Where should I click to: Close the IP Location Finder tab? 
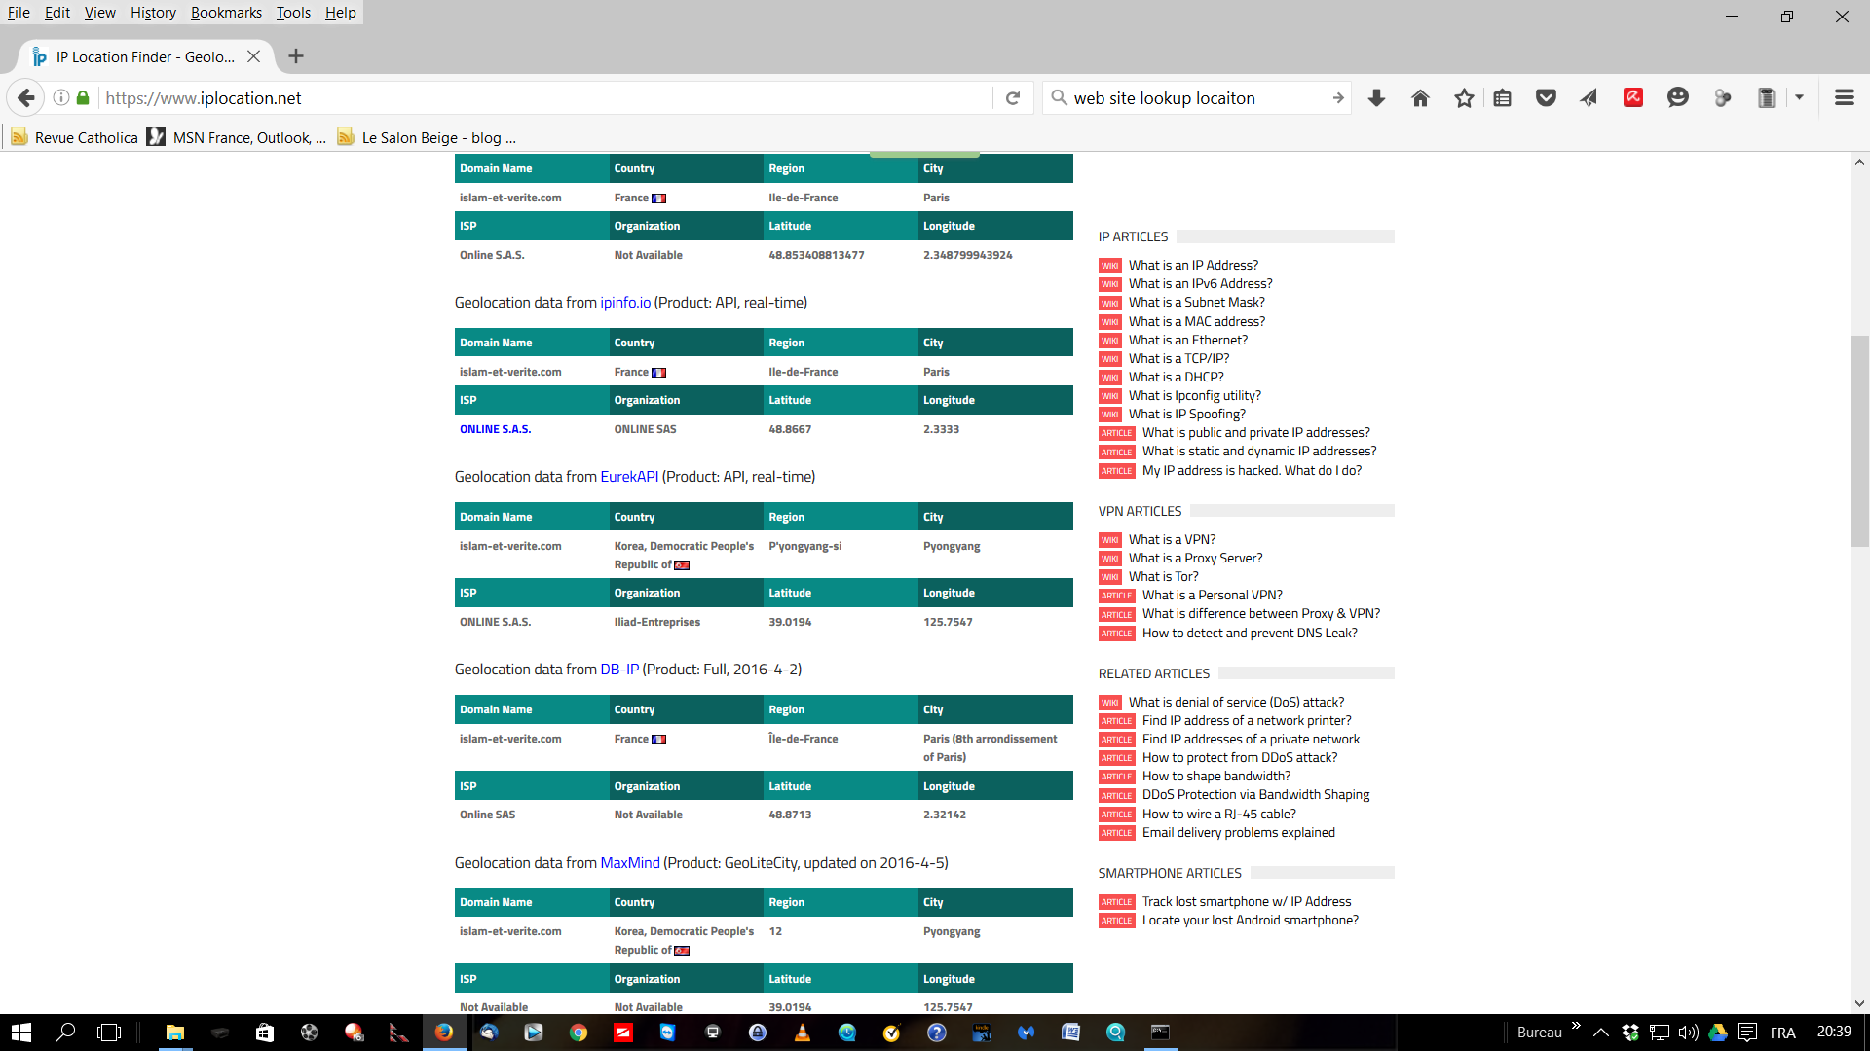(x=253, y=56)
